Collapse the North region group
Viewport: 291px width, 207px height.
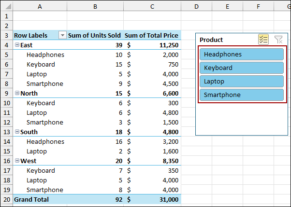(17, 93)
